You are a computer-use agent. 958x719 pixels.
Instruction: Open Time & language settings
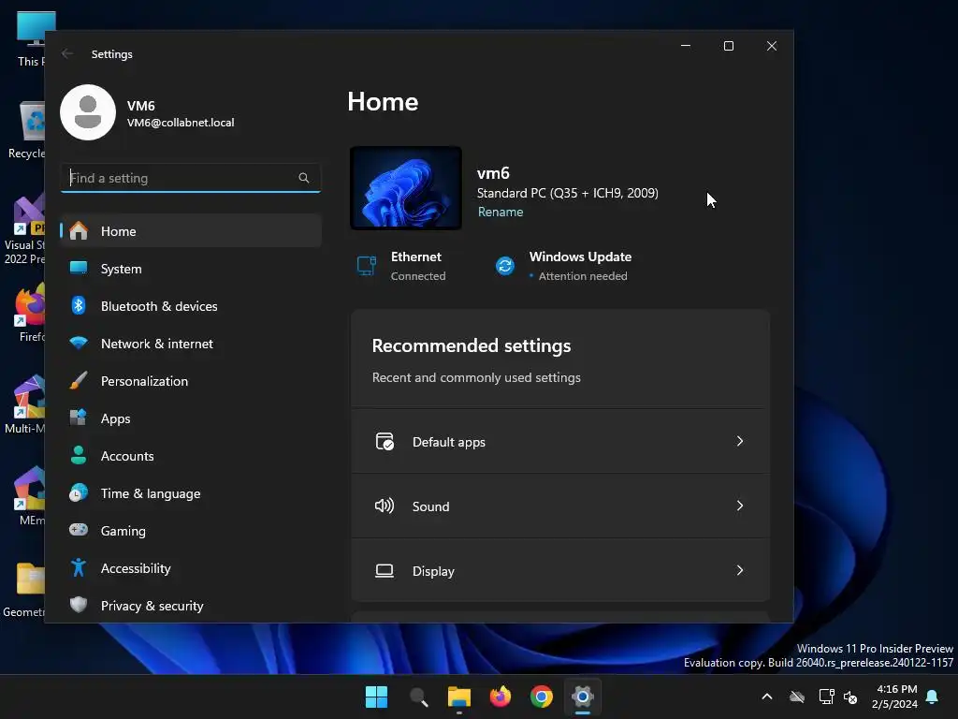(x=191, y=493)
